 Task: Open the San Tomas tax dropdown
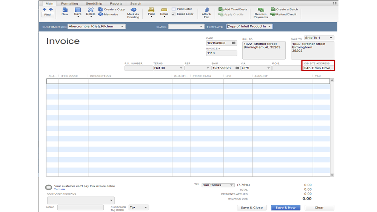tap(231, 185)
